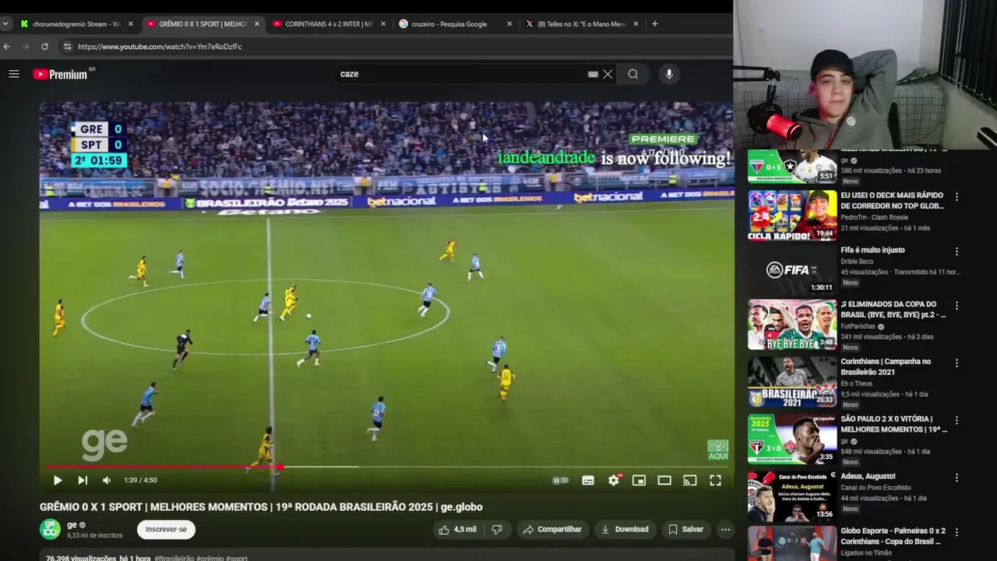Reload the current page
This screenshot has width=997, height=561.
click(x=44, y=47)
